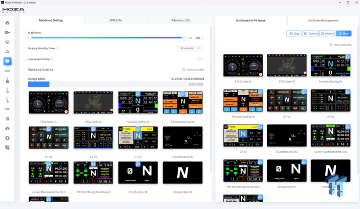Click sync badge on device GT V2 thumbnail
The height and width of the screenshot is (209, 360).
tap(93, 129)
